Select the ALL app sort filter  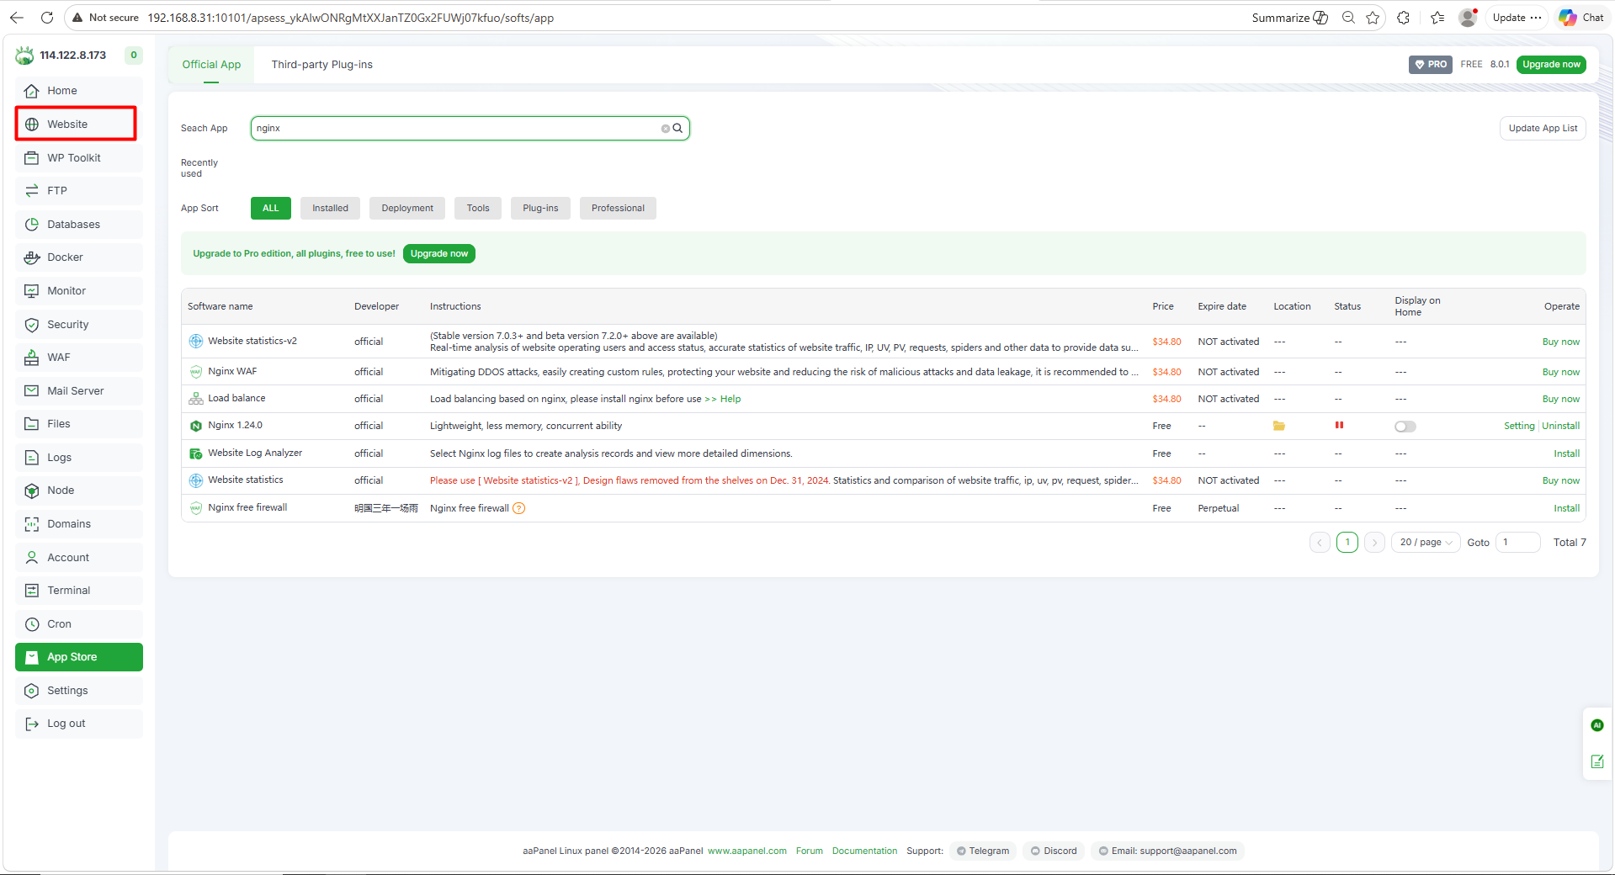270,209
